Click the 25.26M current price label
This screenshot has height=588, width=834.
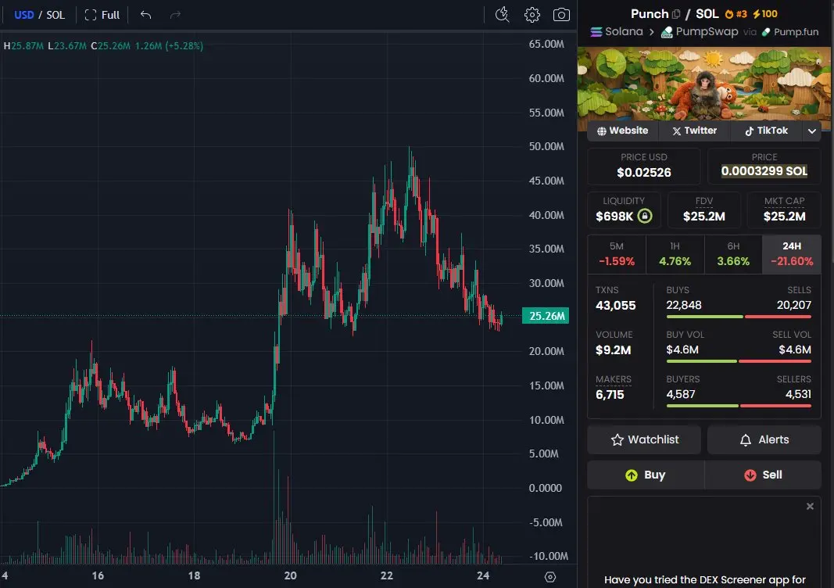(x=546, y=316)
